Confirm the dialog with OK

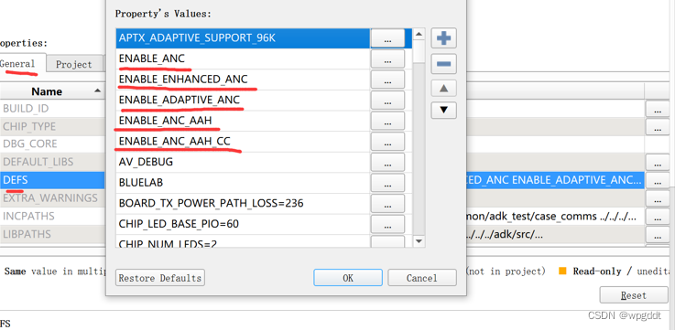pos(348,278)
